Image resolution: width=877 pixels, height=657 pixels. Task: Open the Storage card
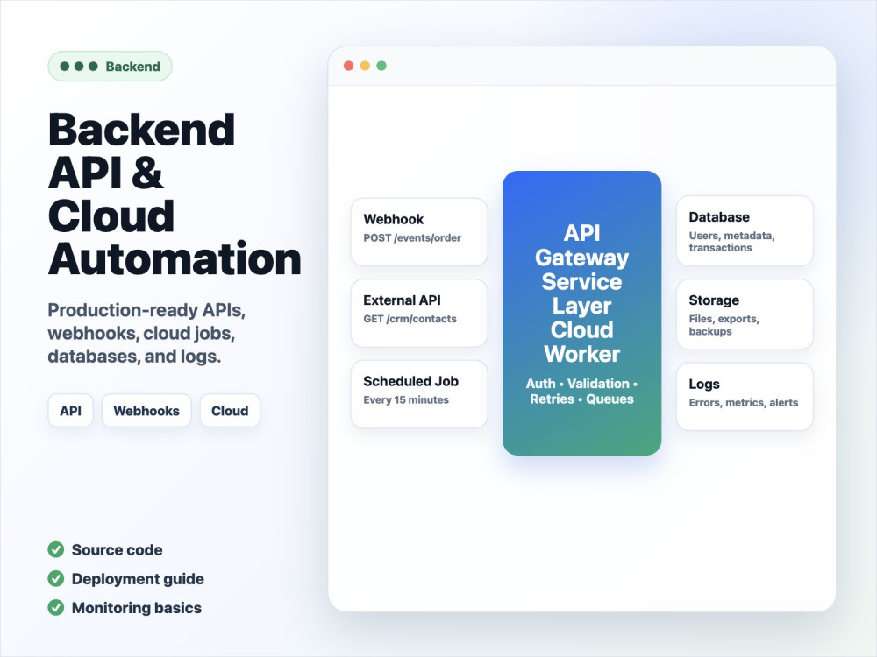pos(745,314)
